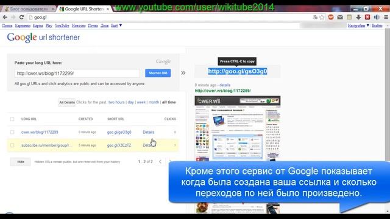Open Почта in the Google bar
The image size is (390, 219).
tap(93, 26)
